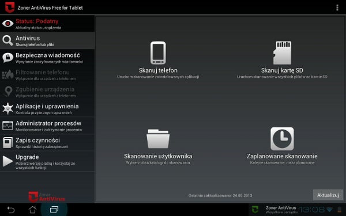Open the three-dot overflow menu
This screenshot has width=346, height=216.
point(337,7)
